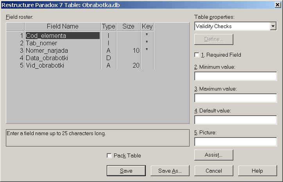Cancel the restructure dialog
Image resolution: width=283 pixels, height=182 pixels.
(214, 171)
